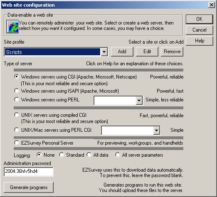The image size is (217, 197).
Task: Click the Administration password field
Action: tap(29, 172)
